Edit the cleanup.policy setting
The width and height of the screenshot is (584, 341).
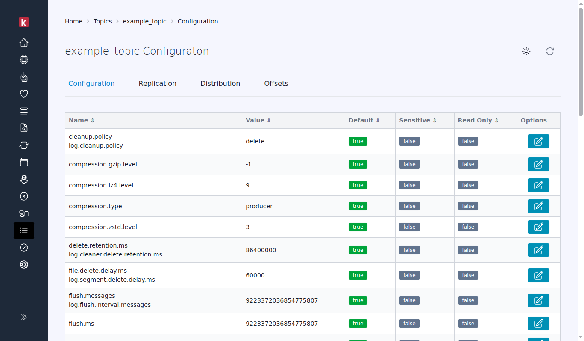[x=538, y=141]
